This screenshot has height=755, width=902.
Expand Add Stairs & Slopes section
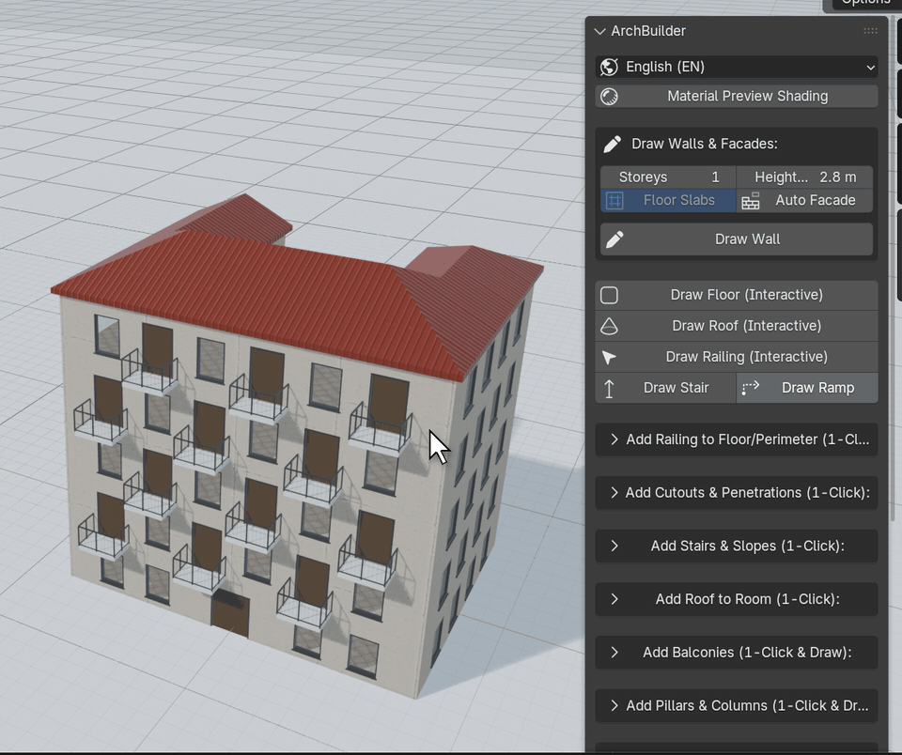737,547
